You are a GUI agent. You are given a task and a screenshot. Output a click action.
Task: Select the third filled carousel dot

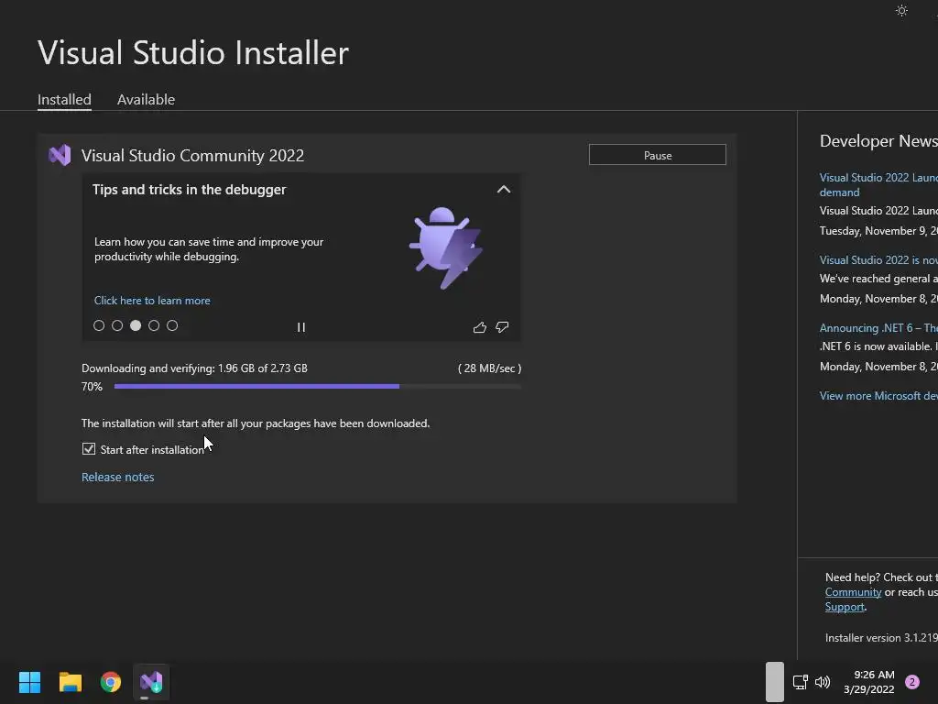point(136,325)
